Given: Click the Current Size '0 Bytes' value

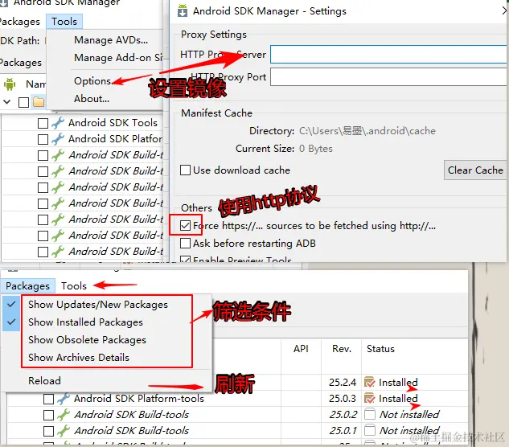Looking at the screenshot, I should [316, 149].
